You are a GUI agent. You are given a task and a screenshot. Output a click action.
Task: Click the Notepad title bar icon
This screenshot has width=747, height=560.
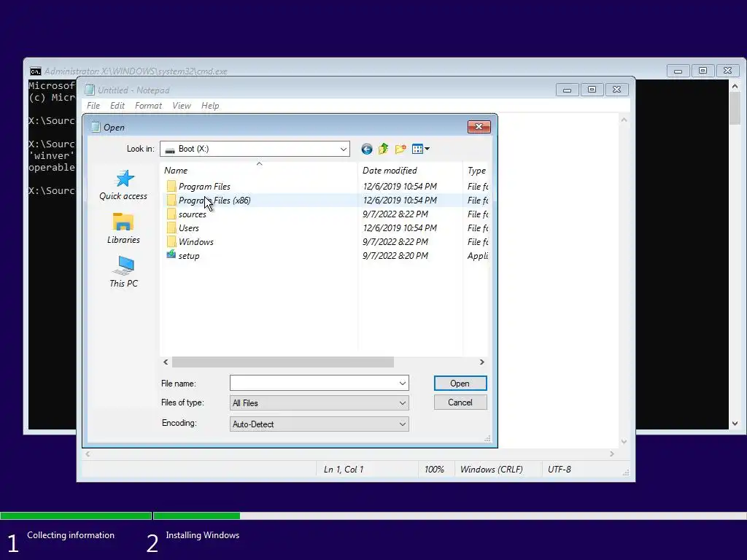tap(90, 90)
